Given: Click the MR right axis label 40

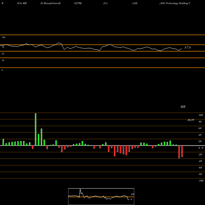Looking at the screenshot, I should pos(200,135).
